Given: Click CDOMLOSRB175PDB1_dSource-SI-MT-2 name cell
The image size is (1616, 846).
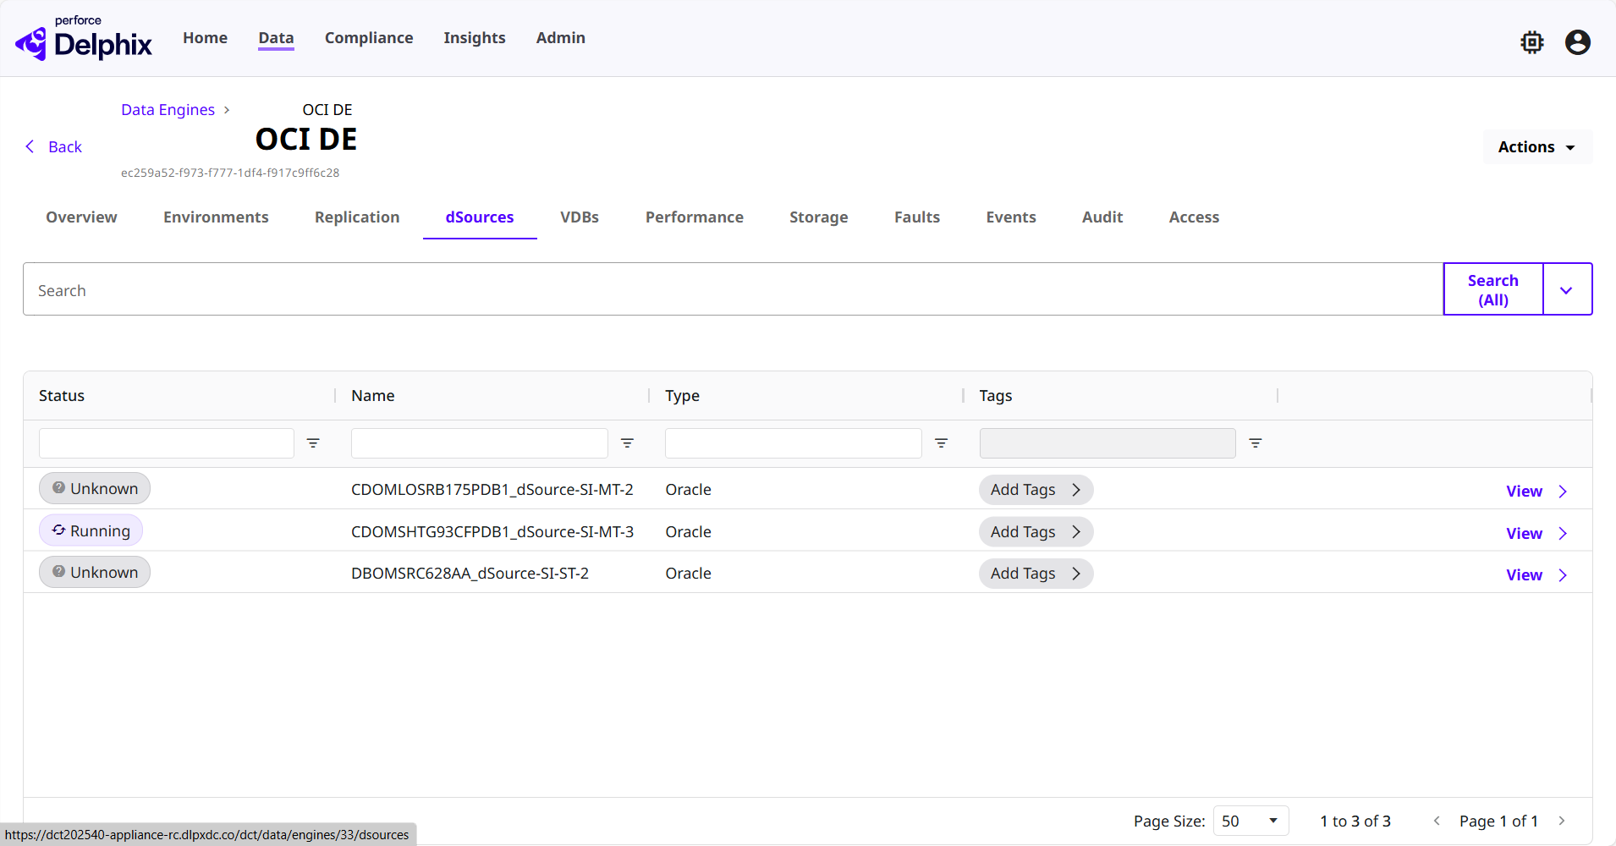Looking at the screenshot, I should [x=492, y=490].
